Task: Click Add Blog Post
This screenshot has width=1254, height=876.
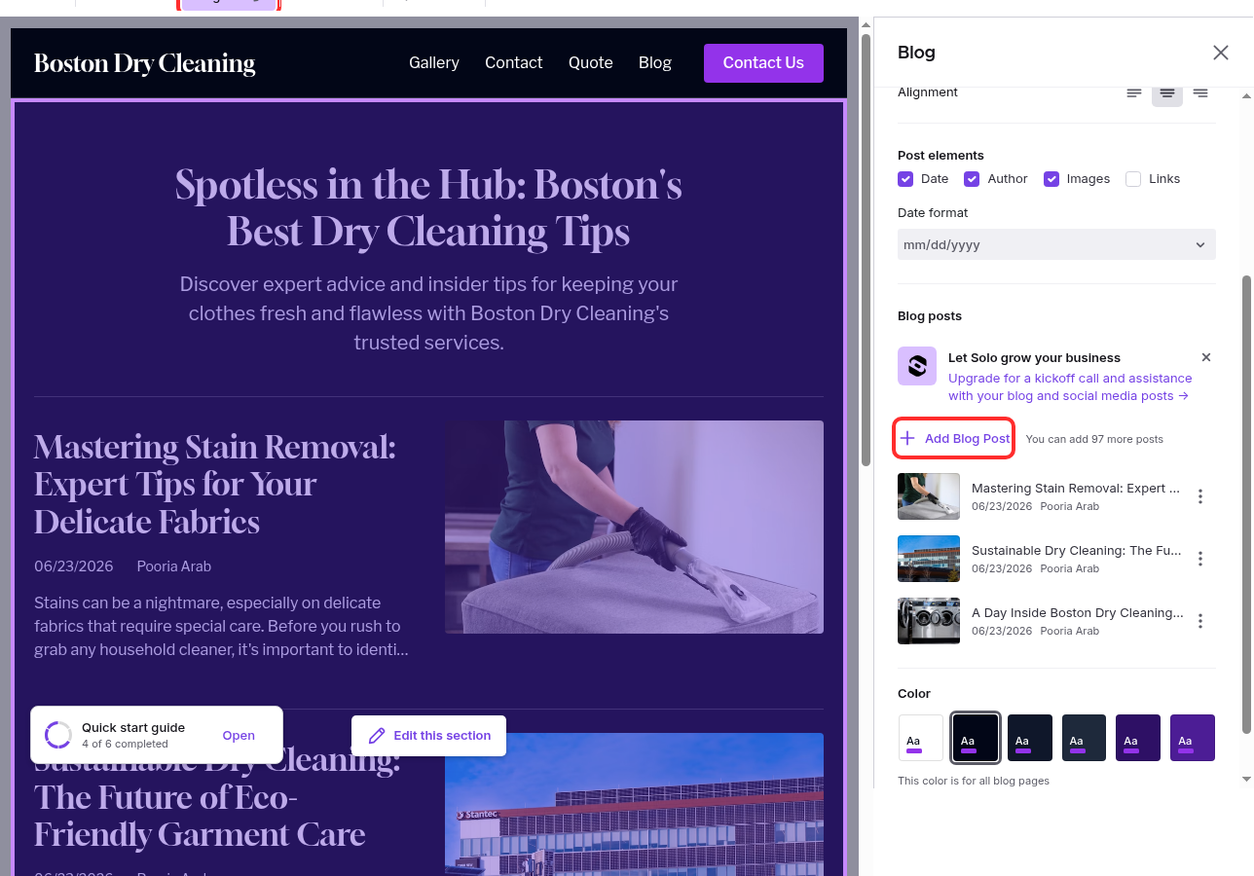Action: pos(954,439)
